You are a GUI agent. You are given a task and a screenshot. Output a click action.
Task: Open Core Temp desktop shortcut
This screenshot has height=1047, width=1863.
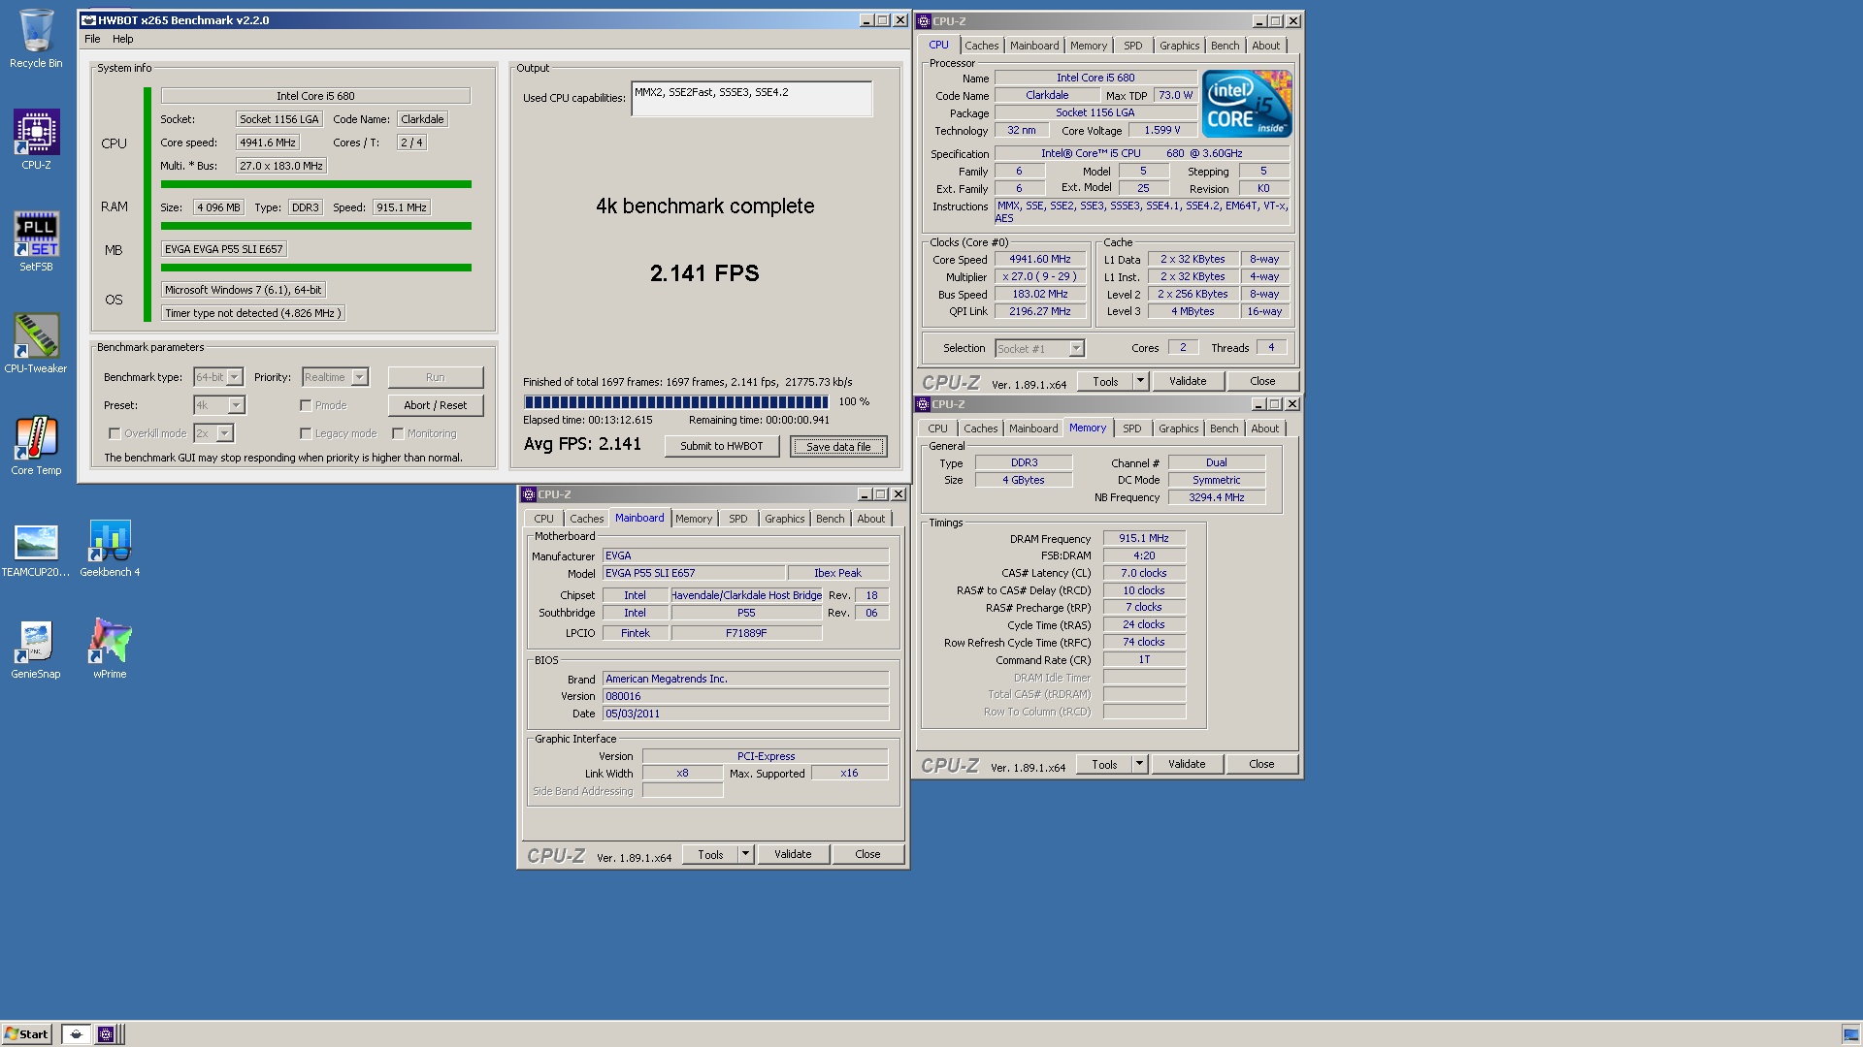pos(36,446)
